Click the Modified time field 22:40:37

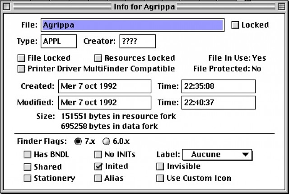pyautogui.click(x=218, y=102)
